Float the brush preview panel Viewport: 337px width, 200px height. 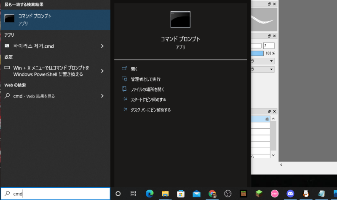pos(269,4)
